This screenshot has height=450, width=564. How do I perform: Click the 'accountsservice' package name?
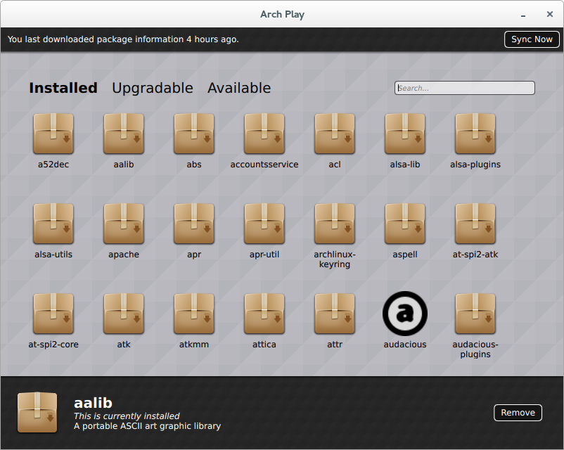pyautogui.click(x=264, y=165)
